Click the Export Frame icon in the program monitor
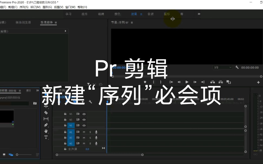This screenshot has height=164, width=263. [x=229, y=82]
